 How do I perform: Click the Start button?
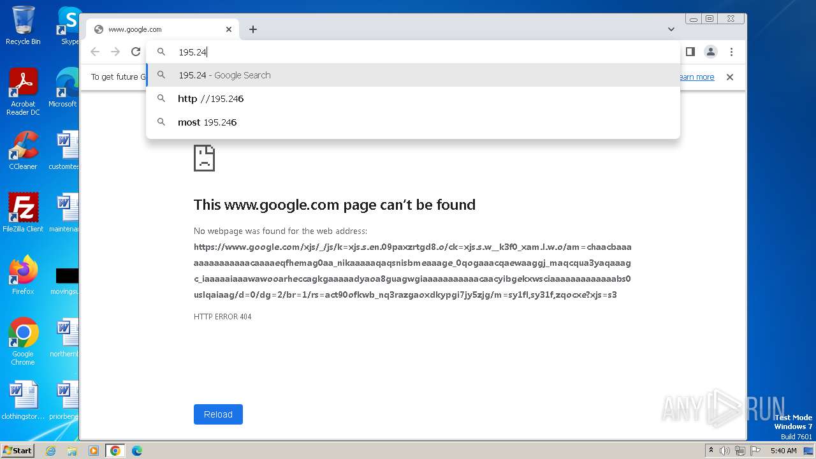[18, 450]
